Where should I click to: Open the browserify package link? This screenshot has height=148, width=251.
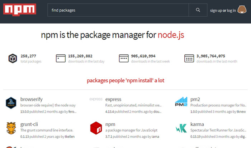click(x=32, y=99)
